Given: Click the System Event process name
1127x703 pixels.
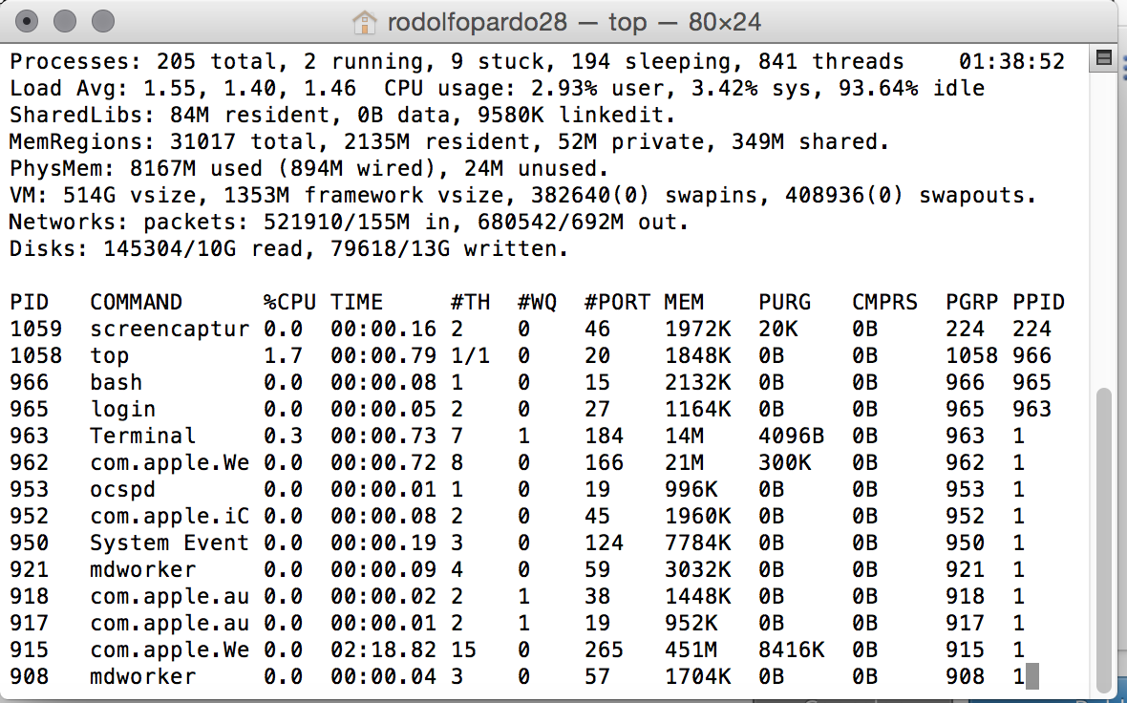Looking at the screenshot, I should [169, 543].
